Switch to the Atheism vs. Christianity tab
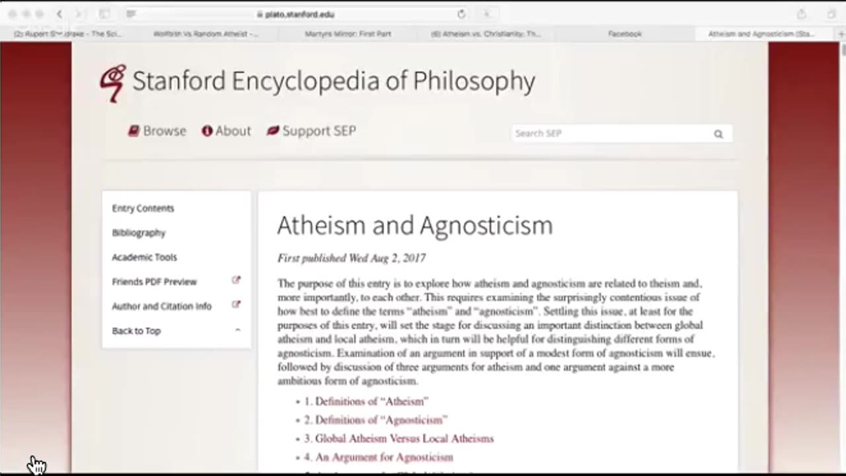Image resolution: width=846 pixels, height=476 pixels. tap(486, 34)
